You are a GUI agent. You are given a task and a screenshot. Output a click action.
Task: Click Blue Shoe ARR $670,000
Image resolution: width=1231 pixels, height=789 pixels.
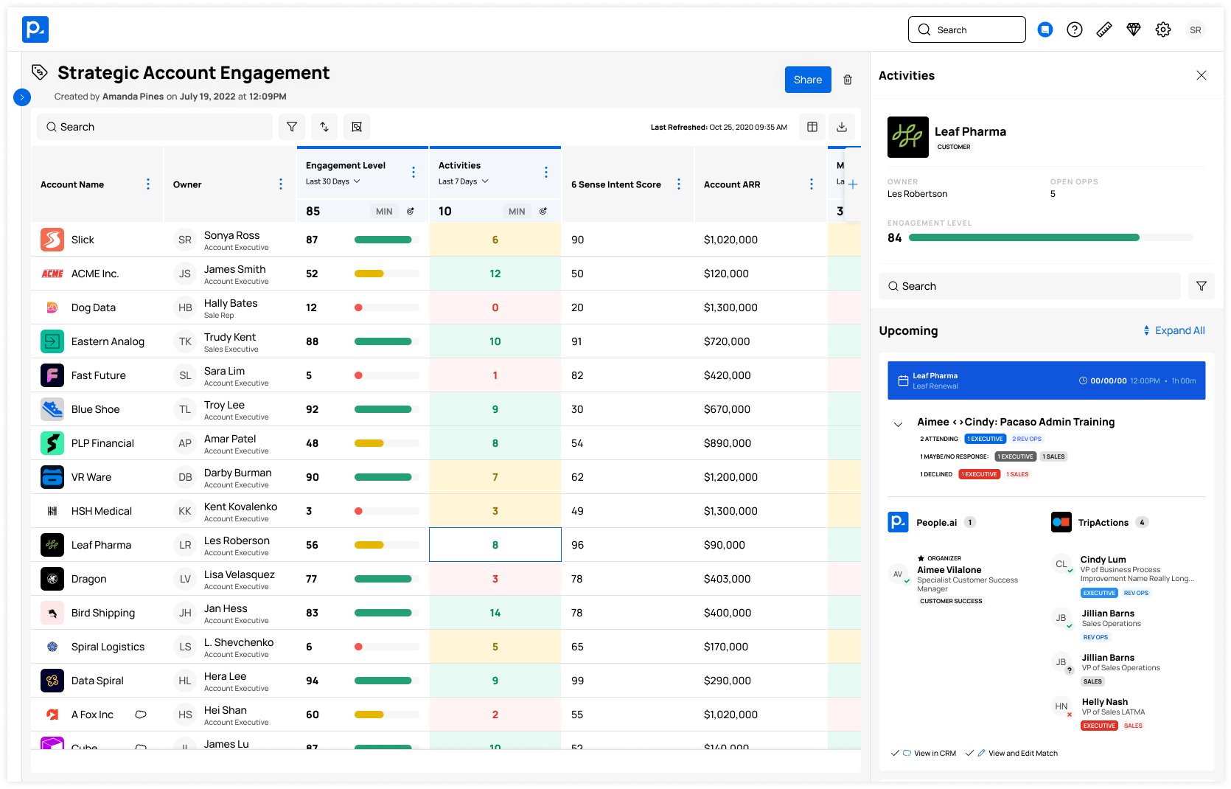click(727, 409)
